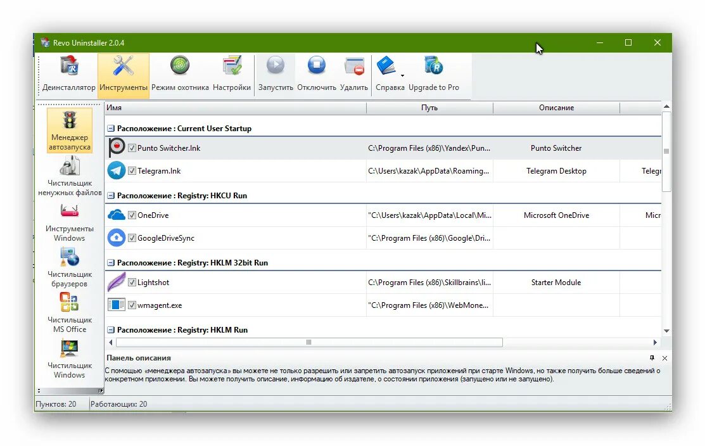The height and width of the screenshot is (446, 705).
Task: Uncheck Lightshot autostart checkbox
Action: click(132, 283)
